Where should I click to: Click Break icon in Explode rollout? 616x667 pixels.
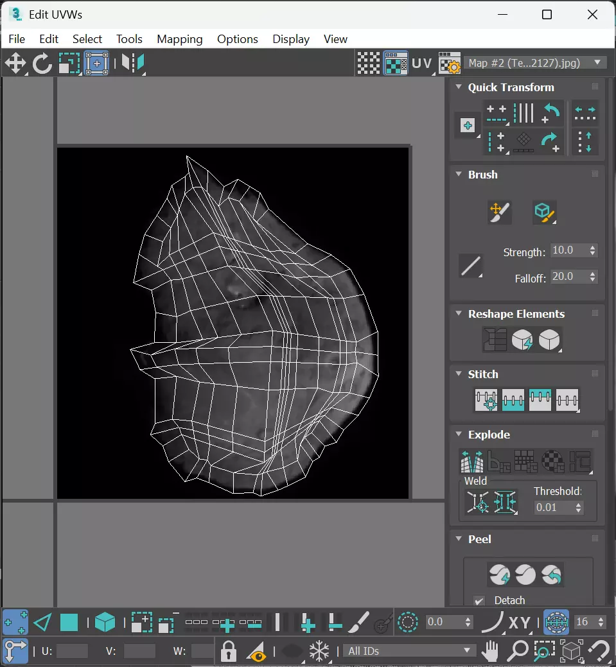[x=471, y=462]
